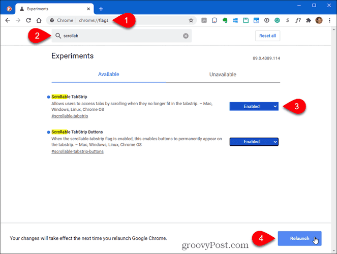Switch to the Available tab
The height and width of the screenshot is (254, 337).
109,74
